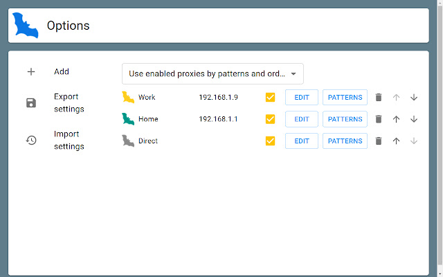Disable the Work proxy checkbox

coord(270,98)
